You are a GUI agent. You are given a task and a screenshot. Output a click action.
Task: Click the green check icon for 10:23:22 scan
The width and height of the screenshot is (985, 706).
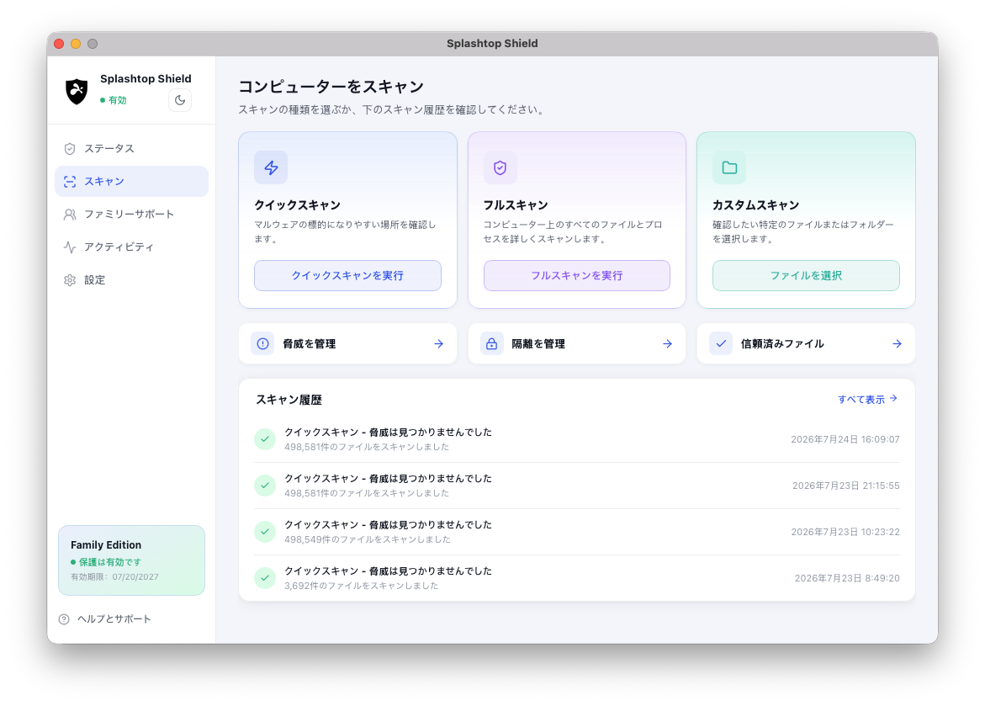pyautogui.click(x=265, y=532)
